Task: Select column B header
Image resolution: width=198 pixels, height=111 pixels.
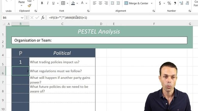Action: tap(20, 24)
